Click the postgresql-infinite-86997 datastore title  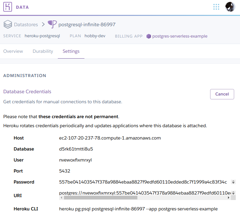pos(87,25)
